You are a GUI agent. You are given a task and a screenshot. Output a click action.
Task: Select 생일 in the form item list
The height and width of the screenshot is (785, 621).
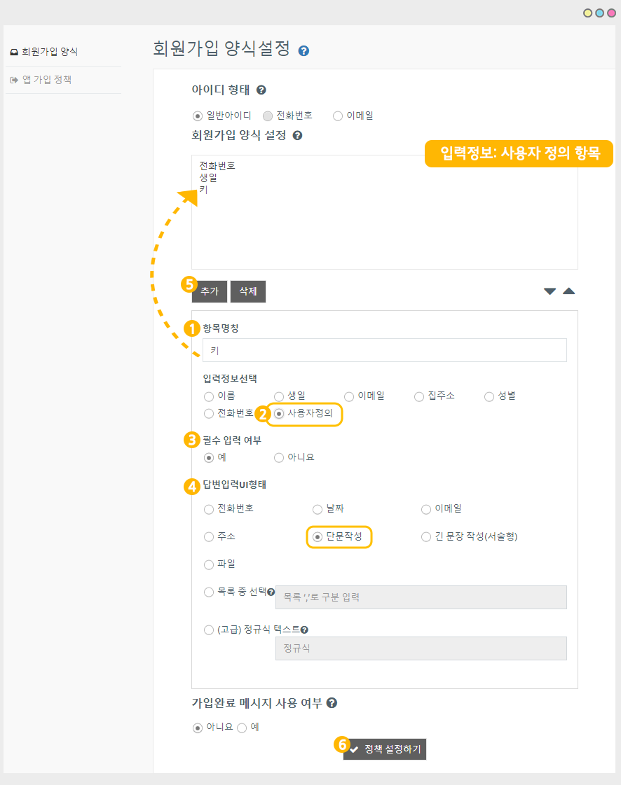pos(208,178)
